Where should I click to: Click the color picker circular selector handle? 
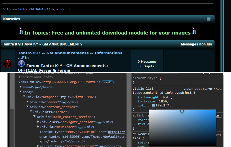pos(182,111)
